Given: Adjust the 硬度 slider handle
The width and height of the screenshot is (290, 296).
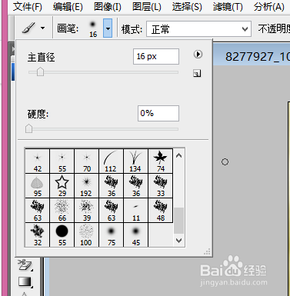Looking at the screenshot, I should tap(29, 128).
